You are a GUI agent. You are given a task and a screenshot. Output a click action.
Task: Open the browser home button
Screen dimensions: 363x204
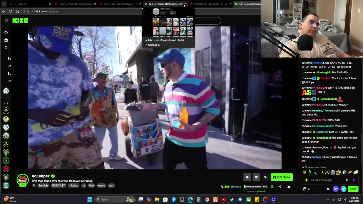click(x=17, y=11)
